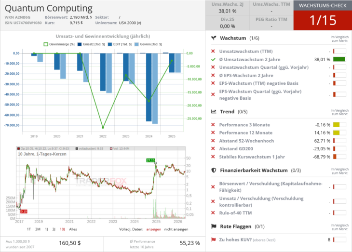Select the 10J chart time range

(x=62, y=229)
